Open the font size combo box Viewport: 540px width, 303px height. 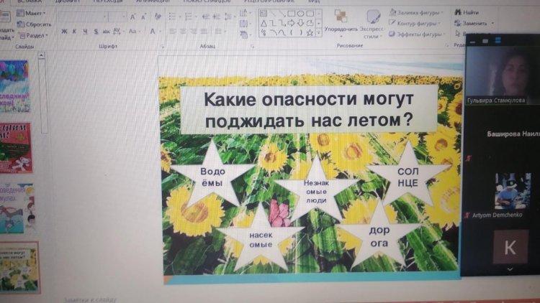point(117,17)
